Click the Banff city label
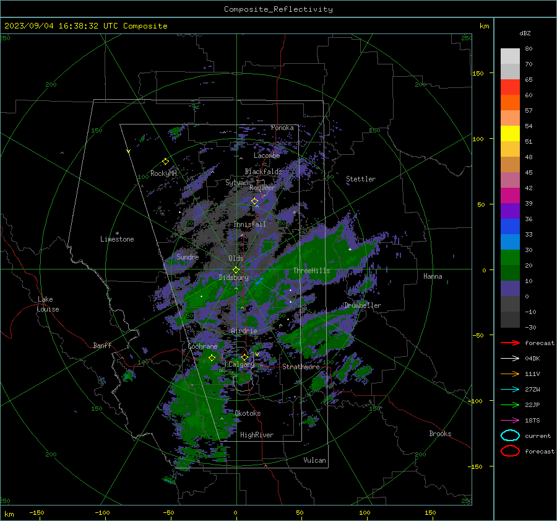The image size is (557, 521). tap(102, 345)
